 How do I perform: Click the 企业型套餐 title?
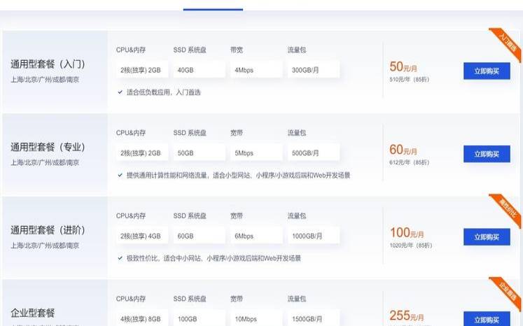point(33,313)
